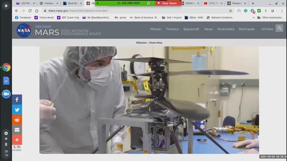Open the site search magnifier icon
This screenshot has width=287, height=161.
pyautogui.click(x=279, y=28)
